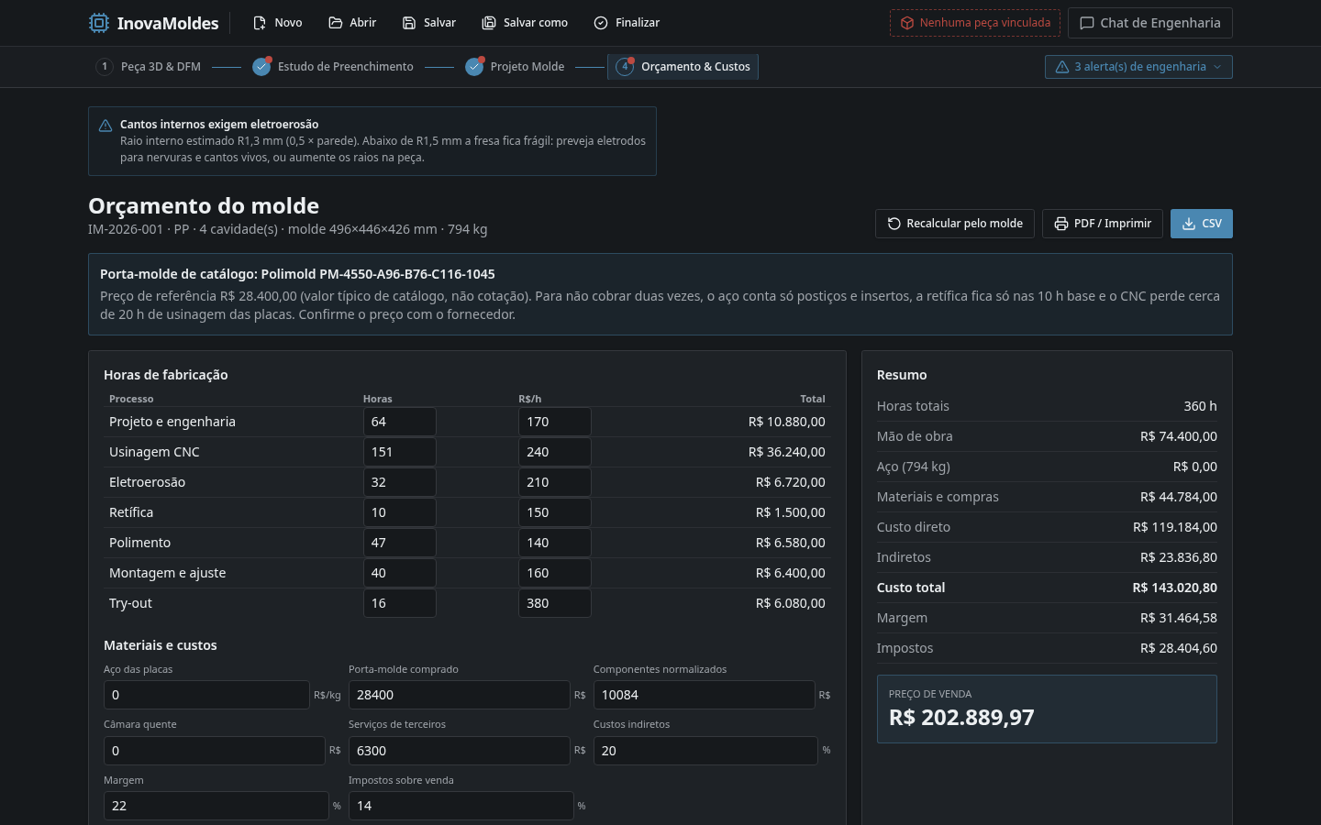Click the Novo file icon
Viewport: 1321px width, 825px height.
(260, 23)
